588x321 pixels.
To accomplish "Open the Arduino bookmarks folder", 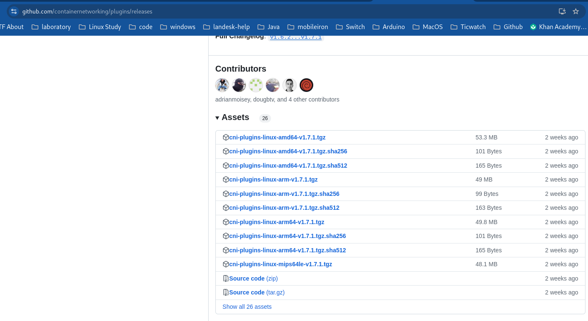I will (x=388, y=27).
